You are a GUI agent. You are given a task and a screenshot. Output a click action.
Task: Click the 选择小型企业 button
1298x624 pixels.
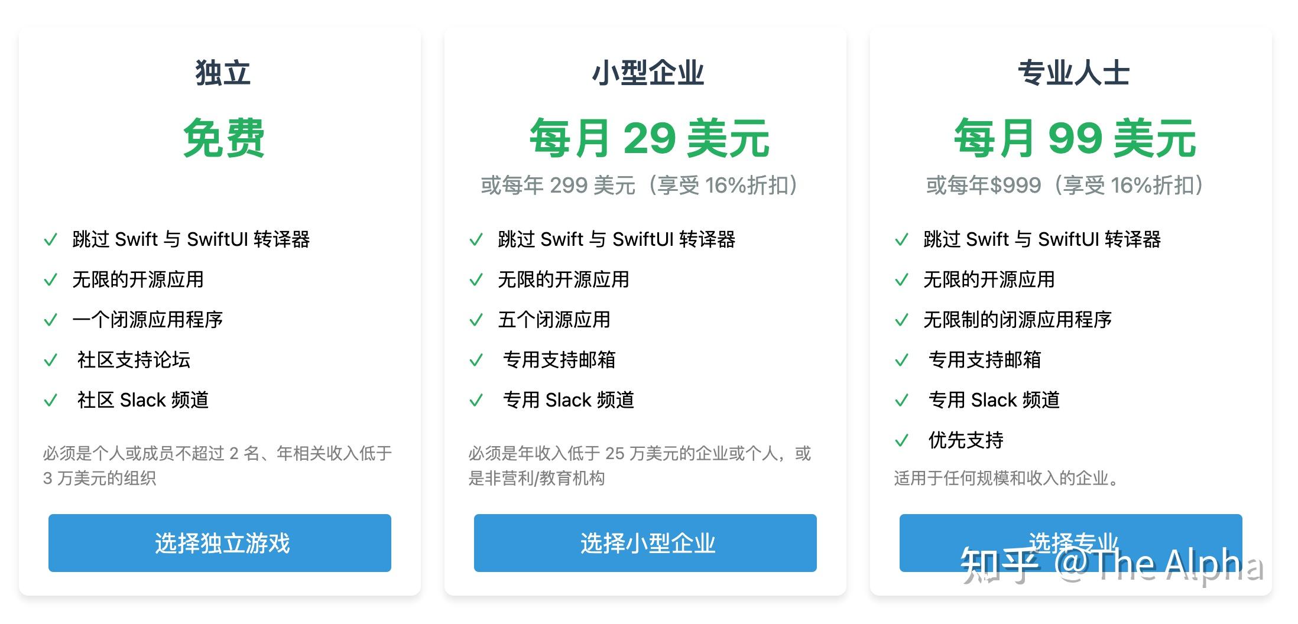647,544
